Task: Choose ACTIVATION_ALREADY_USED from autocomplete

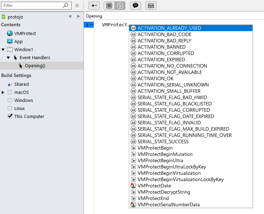Action: pos(191,28)
